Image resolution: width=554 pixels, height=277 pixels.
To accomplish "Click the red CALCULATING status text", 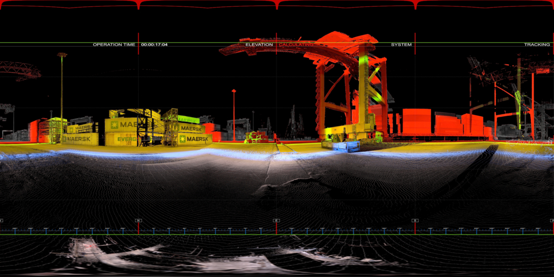I will point(296,45).
